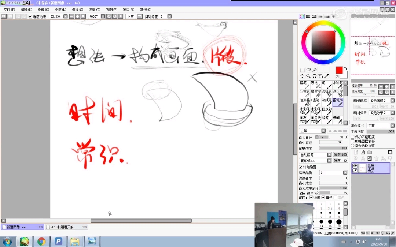396x247 pixels.
Task: Open the 自动铅笔 brush shape dropdown
Action: (x=329, y=154)
